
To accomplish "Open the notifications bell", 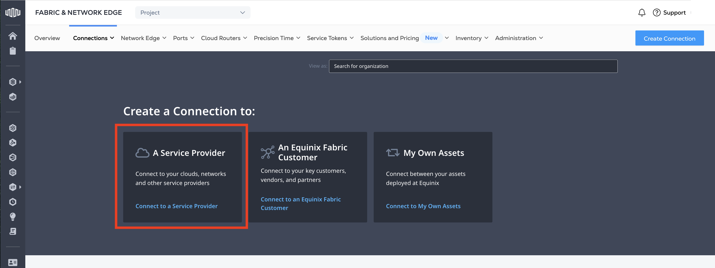I will (642, 12).
